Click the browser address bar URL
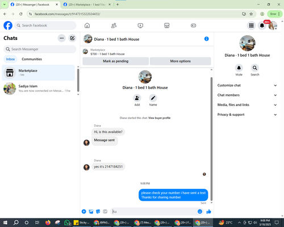 coord(68,14)
